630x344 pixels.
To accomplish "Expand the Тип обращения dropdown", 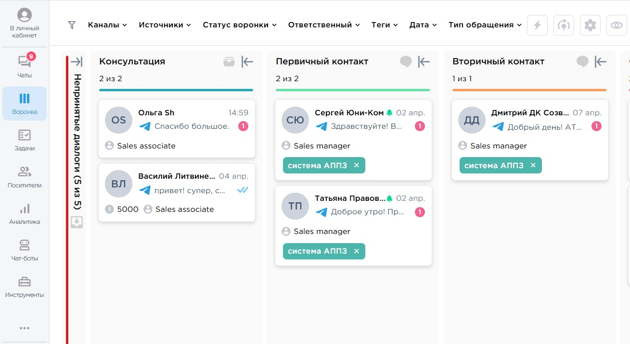I will (x=485, y=25).
